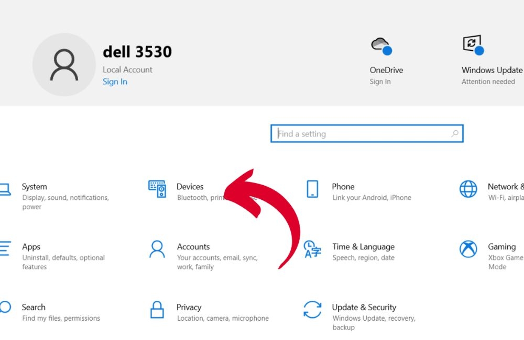Click 'Location, camera, microphone' description
This screenshot has height=340, width=524.
(x=223, y=319)
